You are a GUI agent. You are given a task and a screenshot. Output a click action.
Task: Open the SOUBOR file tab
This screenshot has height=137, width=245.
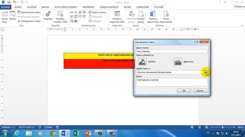(x=5, y=7)
